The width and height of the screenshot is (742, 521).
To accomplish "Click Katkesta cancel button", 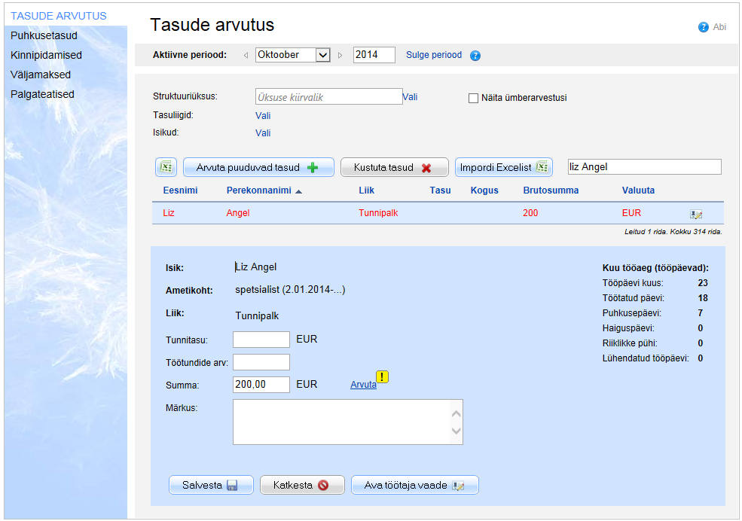I will point(302,485).
